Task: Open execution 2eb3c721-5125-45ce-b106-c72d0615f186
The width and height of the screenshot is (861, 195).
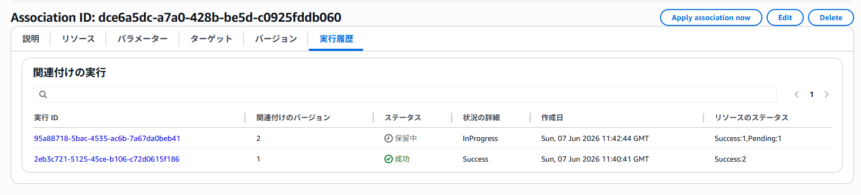Action: coord(107,159)
